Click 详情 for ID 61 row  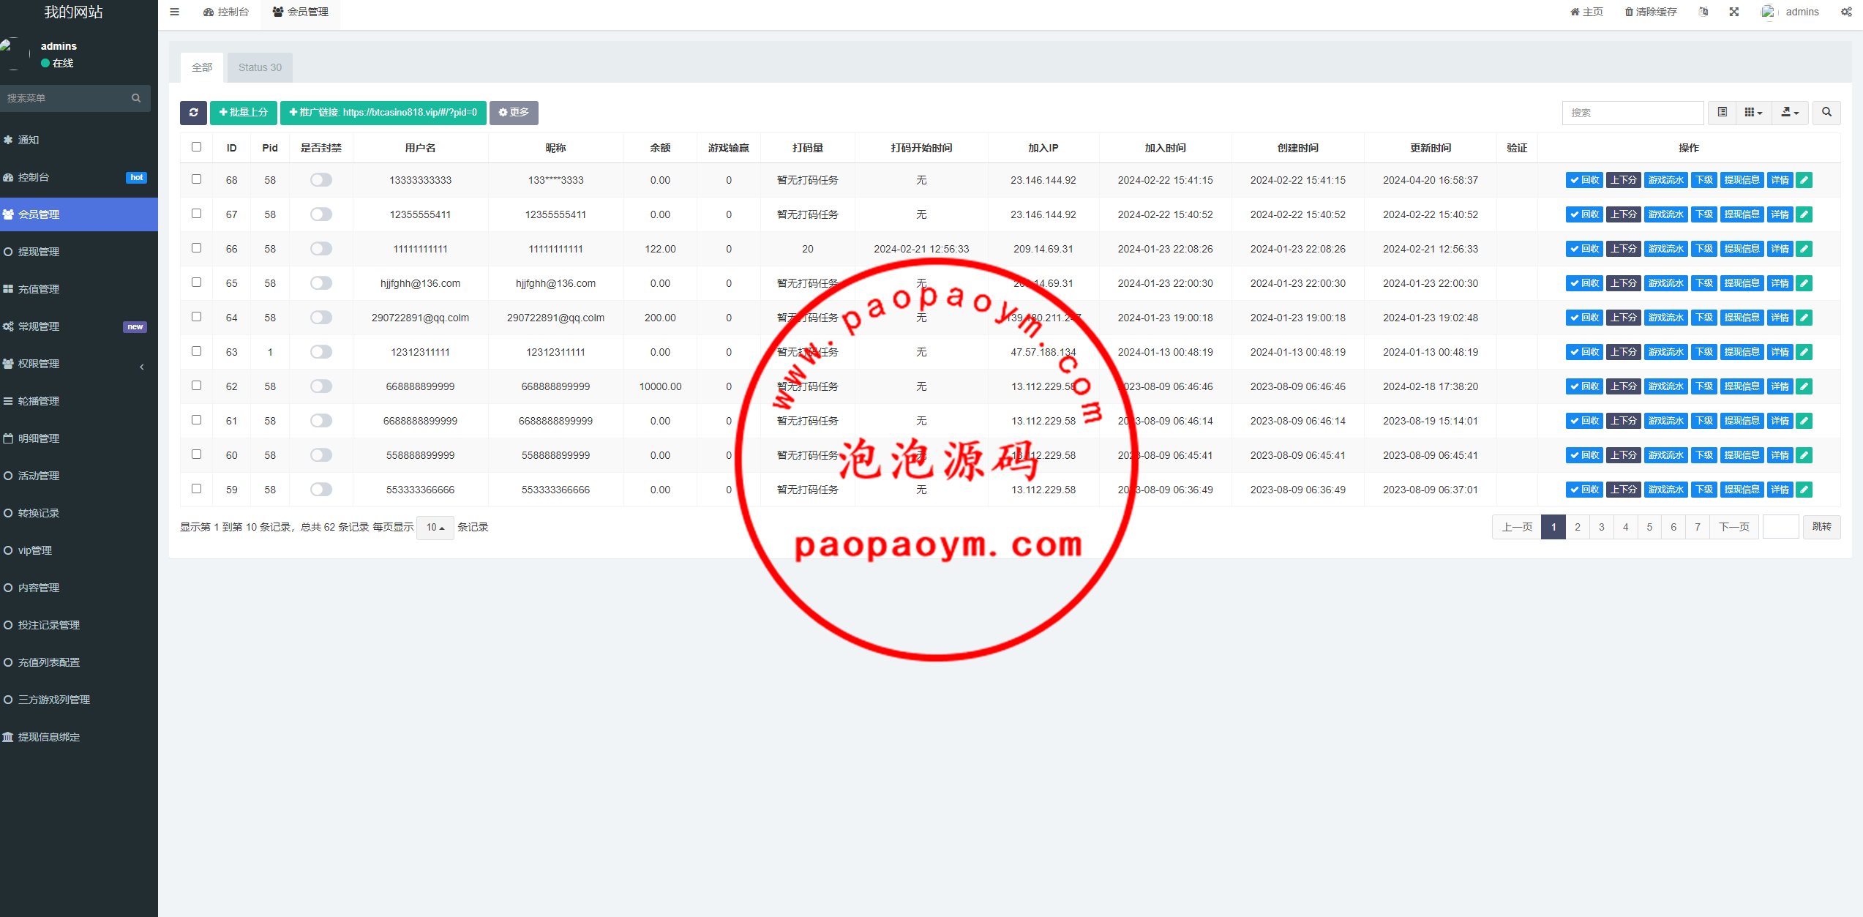1780,421
